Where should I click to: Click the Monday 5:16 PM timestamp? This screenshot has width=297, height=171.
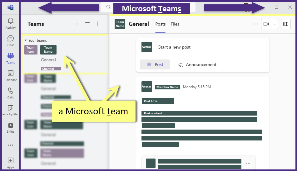[197, 87]
